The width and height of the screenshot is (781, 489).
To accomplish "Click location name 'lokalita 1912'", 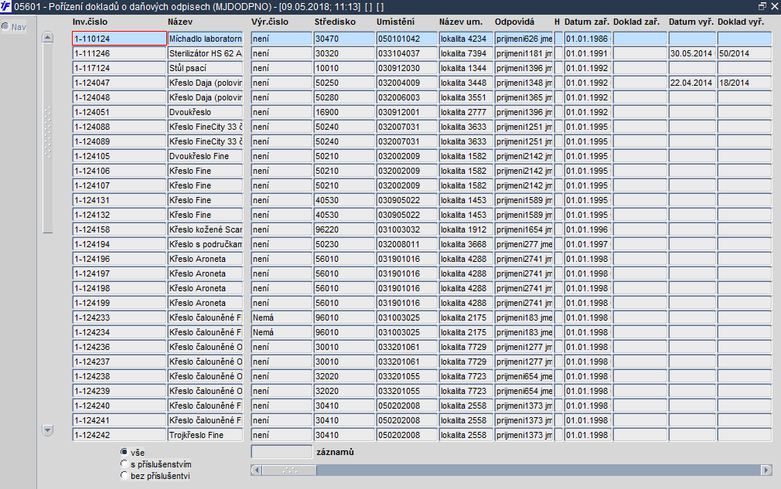I will (x=466, y=229).
